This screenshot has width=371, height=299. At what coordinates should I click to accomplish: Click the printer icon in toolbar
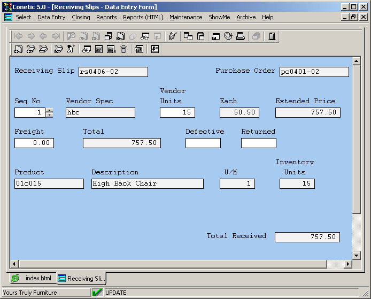coord(241,36)
